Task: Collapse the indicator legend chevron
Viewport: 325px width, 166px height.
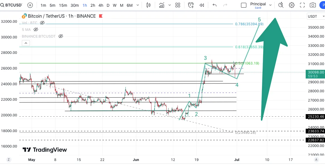Action: pos(26,43)
